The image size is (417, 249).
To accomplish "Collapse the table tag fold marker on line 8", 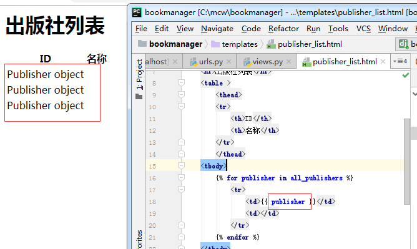I will coord(181,83).
